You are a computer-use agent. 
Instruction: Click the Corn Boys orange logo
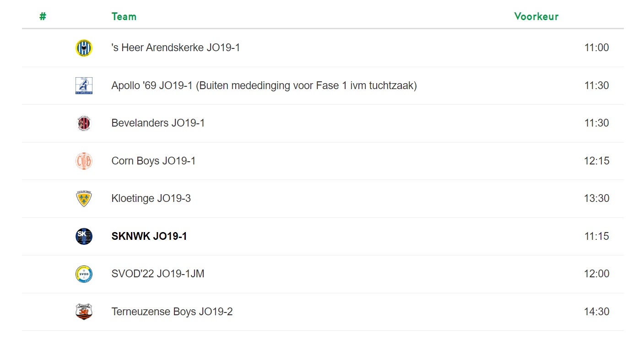click(84, 161)
